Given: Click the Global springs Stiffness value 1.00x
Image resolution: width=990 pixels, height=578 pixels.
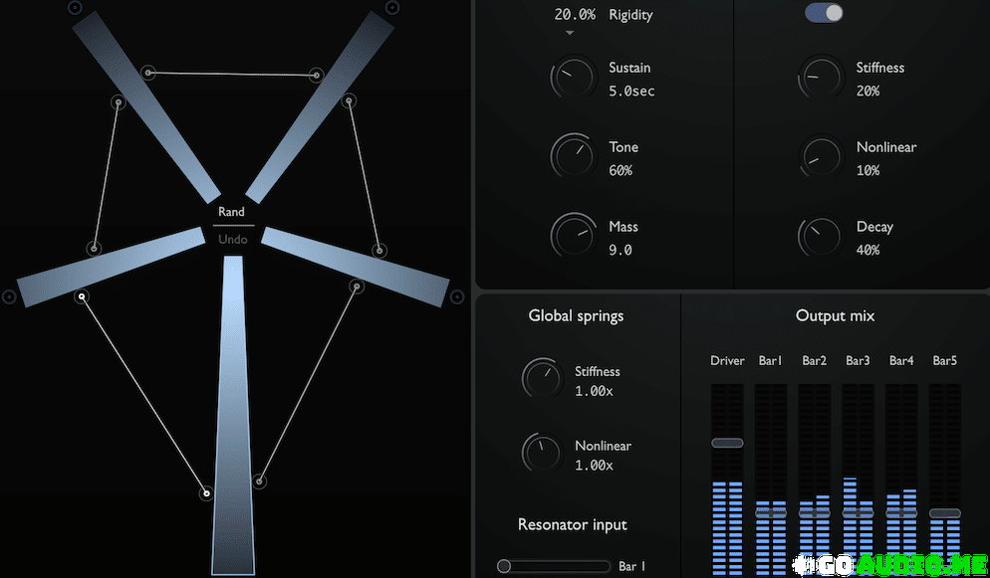Looking at the screenshot, I should click(x=594, y=391).
